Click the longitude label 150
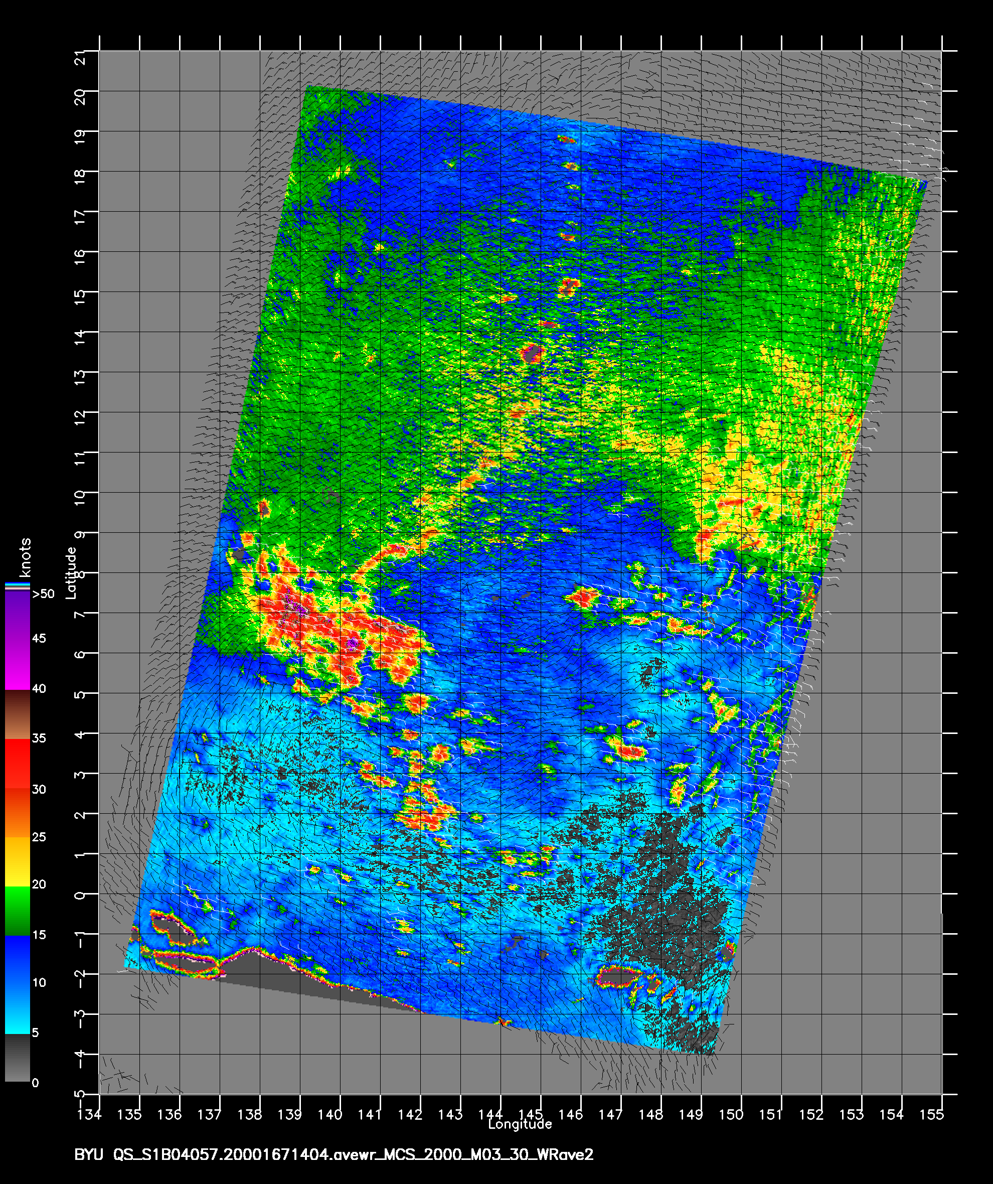Viewport: 993px width, 1184px height. [731, 1115]
